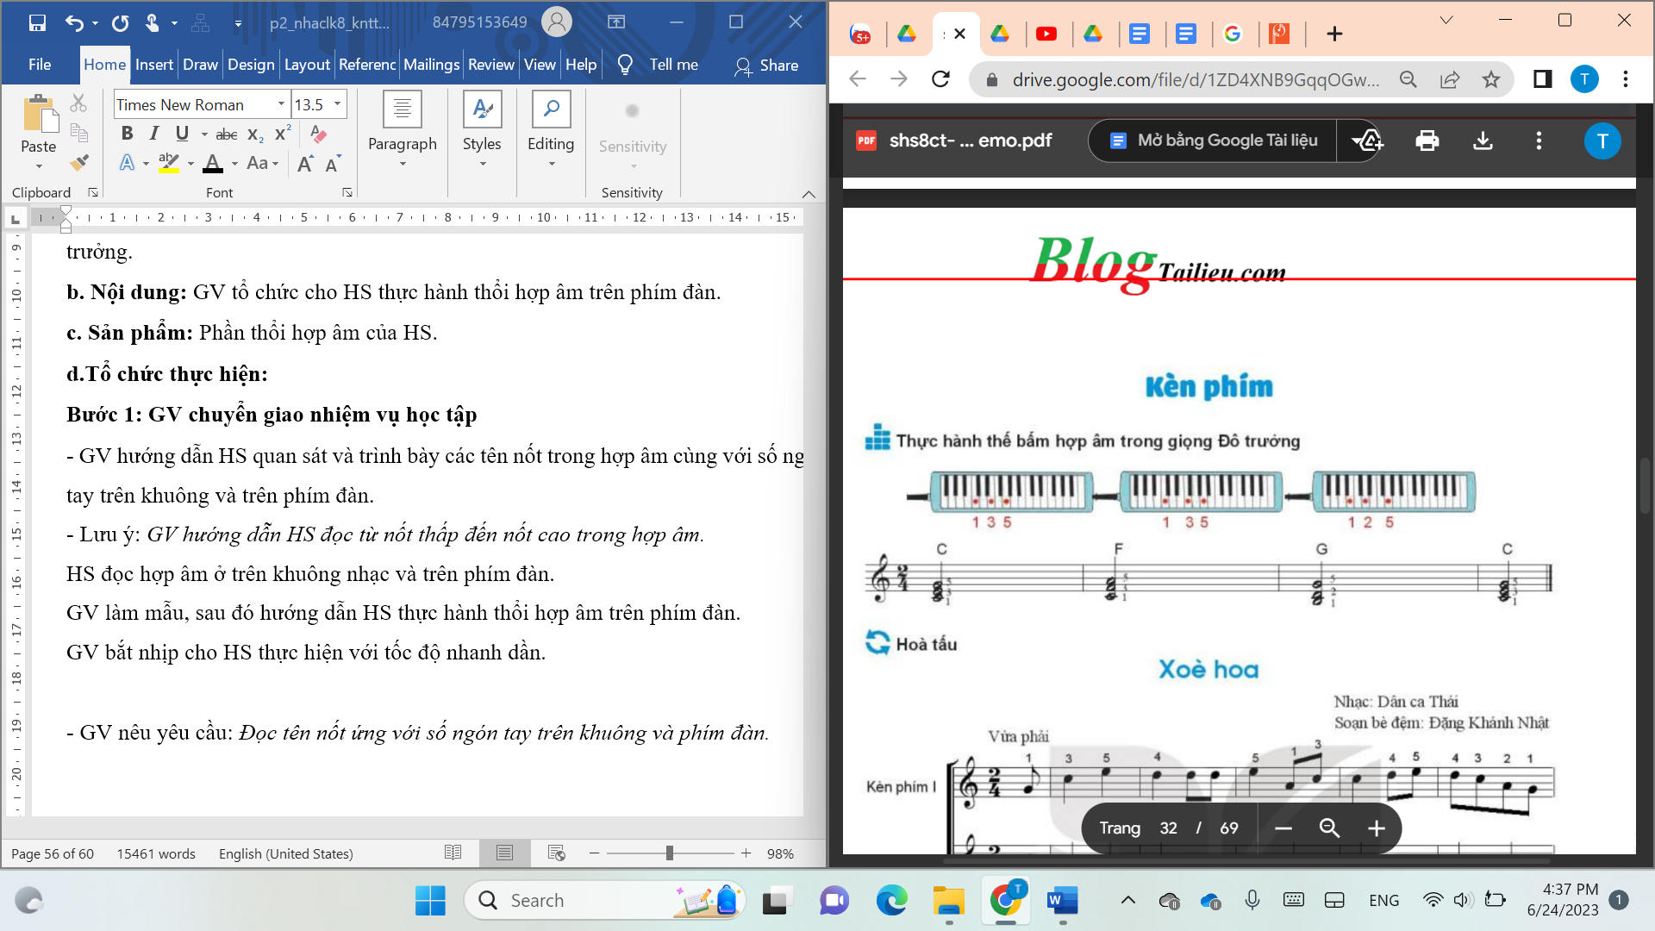This screenshot has width=1655, height=931.
Task: Switch to the Layout ribbon tab
Action: click(x=307, y=65)
